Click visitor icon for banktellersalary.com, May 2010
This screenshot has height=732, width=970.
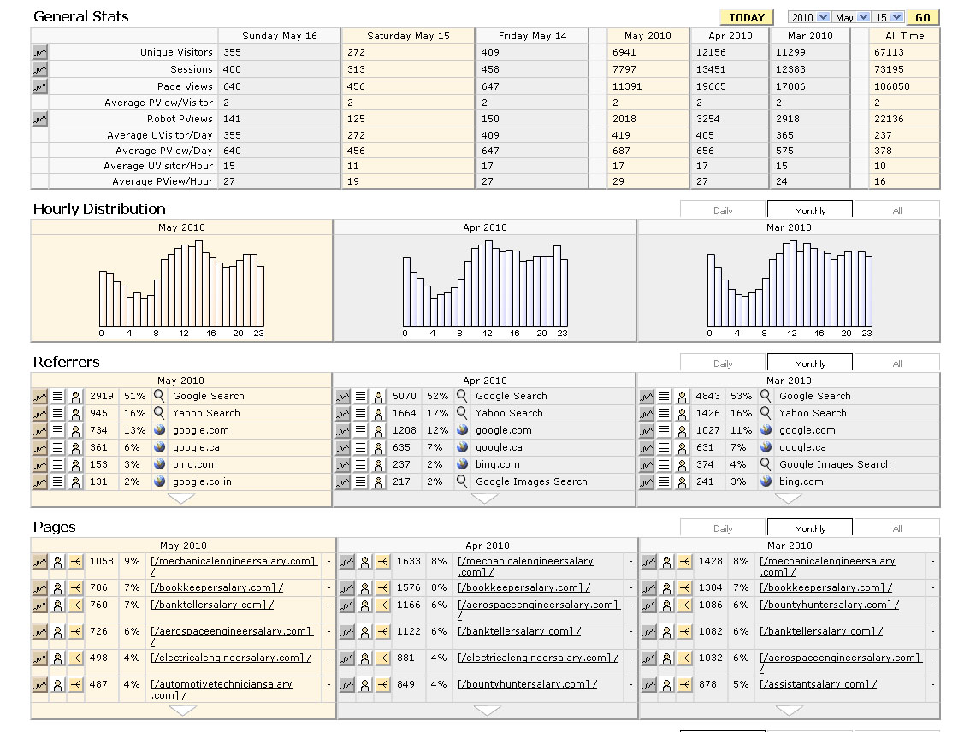point(58,605)
